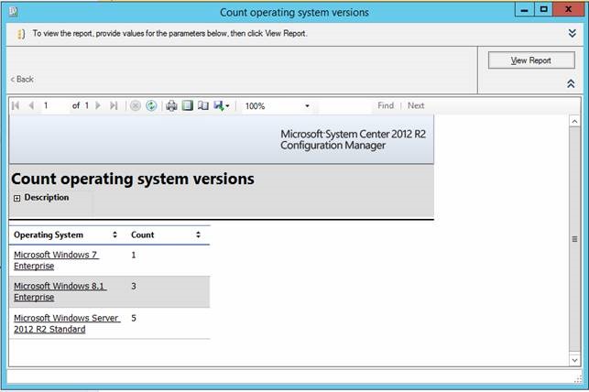
Task: Close the report window
Action: coord(568,9)
